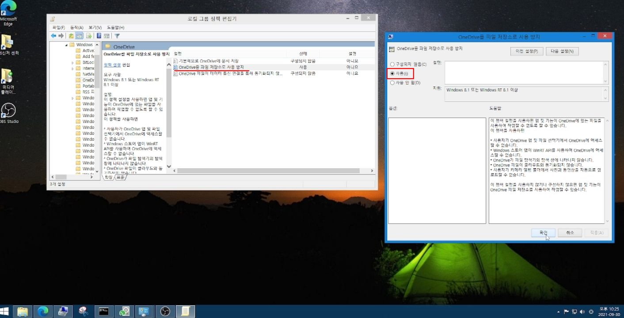Open Help with the blue question-mark toolbar icon

pyautogui.click(x=99, y=36)
